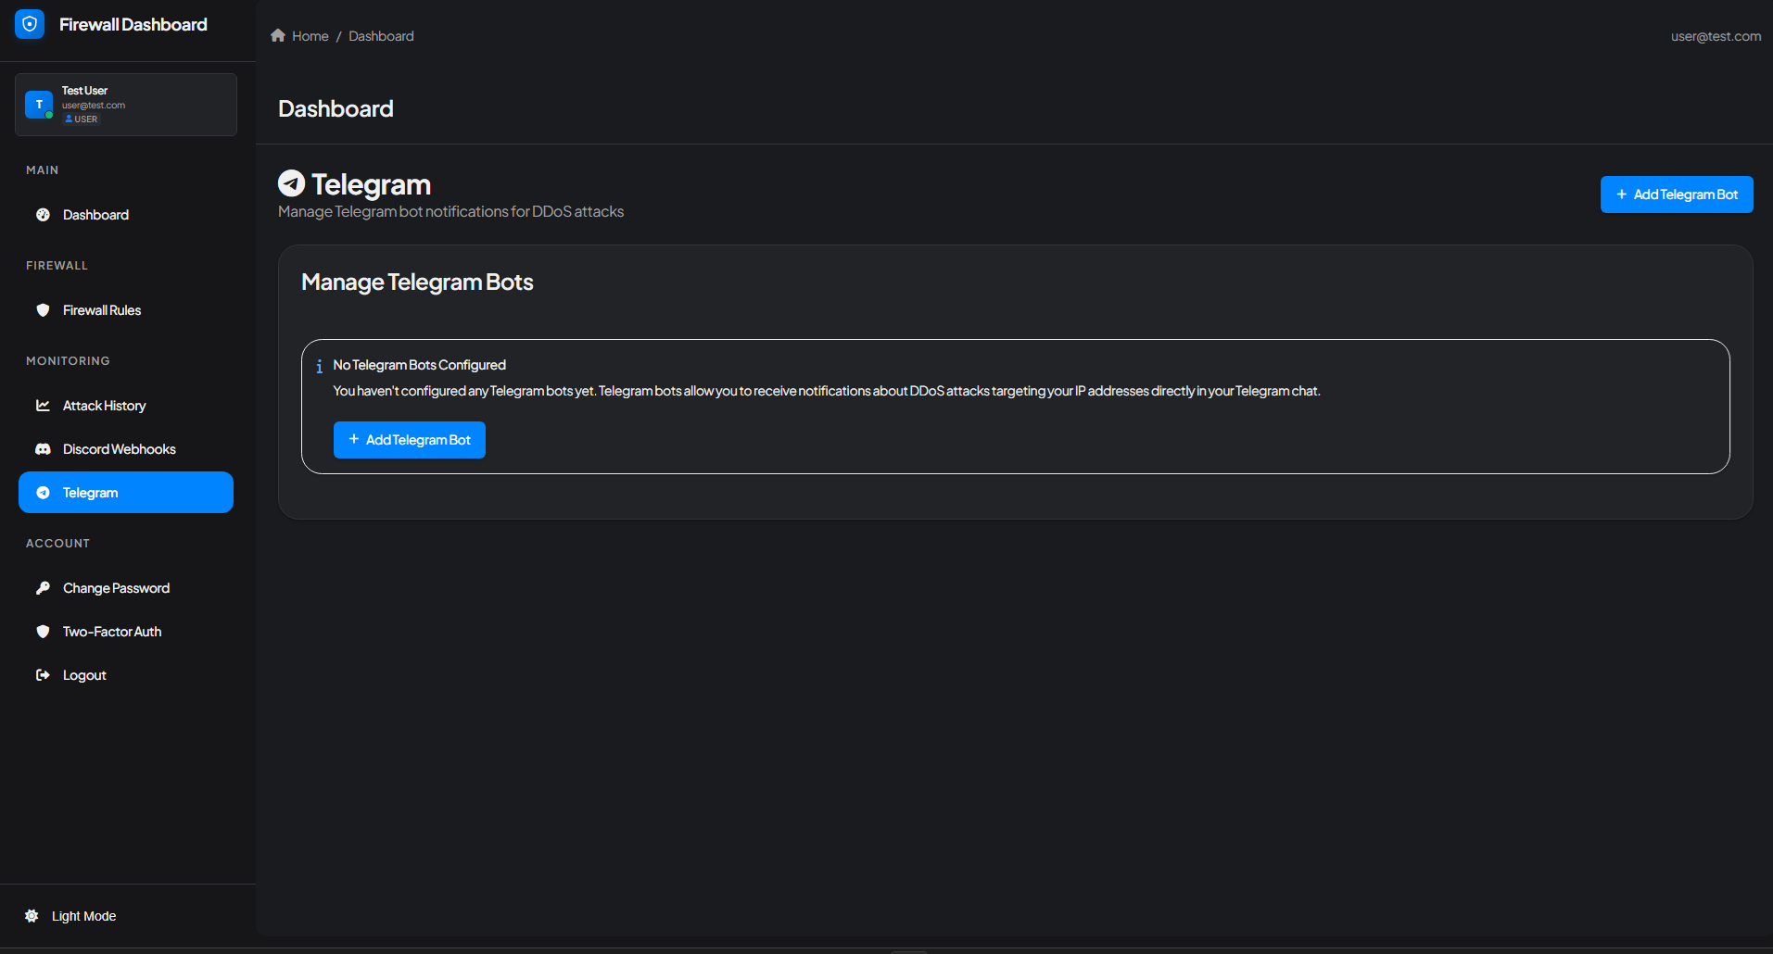This screenshot has height=954, width=1773.
Task: Open the Test User profile card
Action: pos(126,105)
